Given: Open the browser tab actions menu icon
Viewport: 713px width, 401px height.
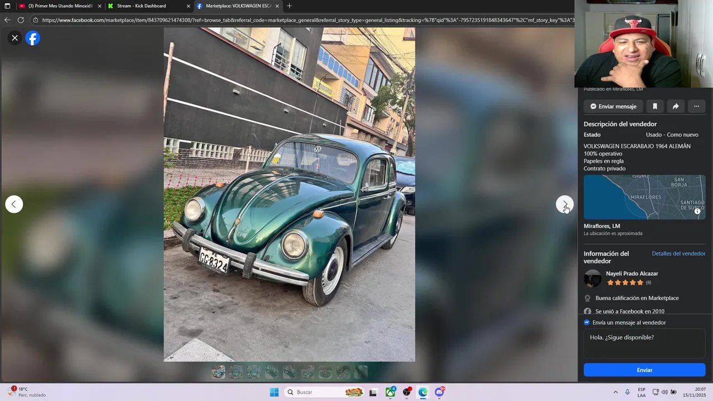Looking at the screenshot, I should [x=7, y=6].
